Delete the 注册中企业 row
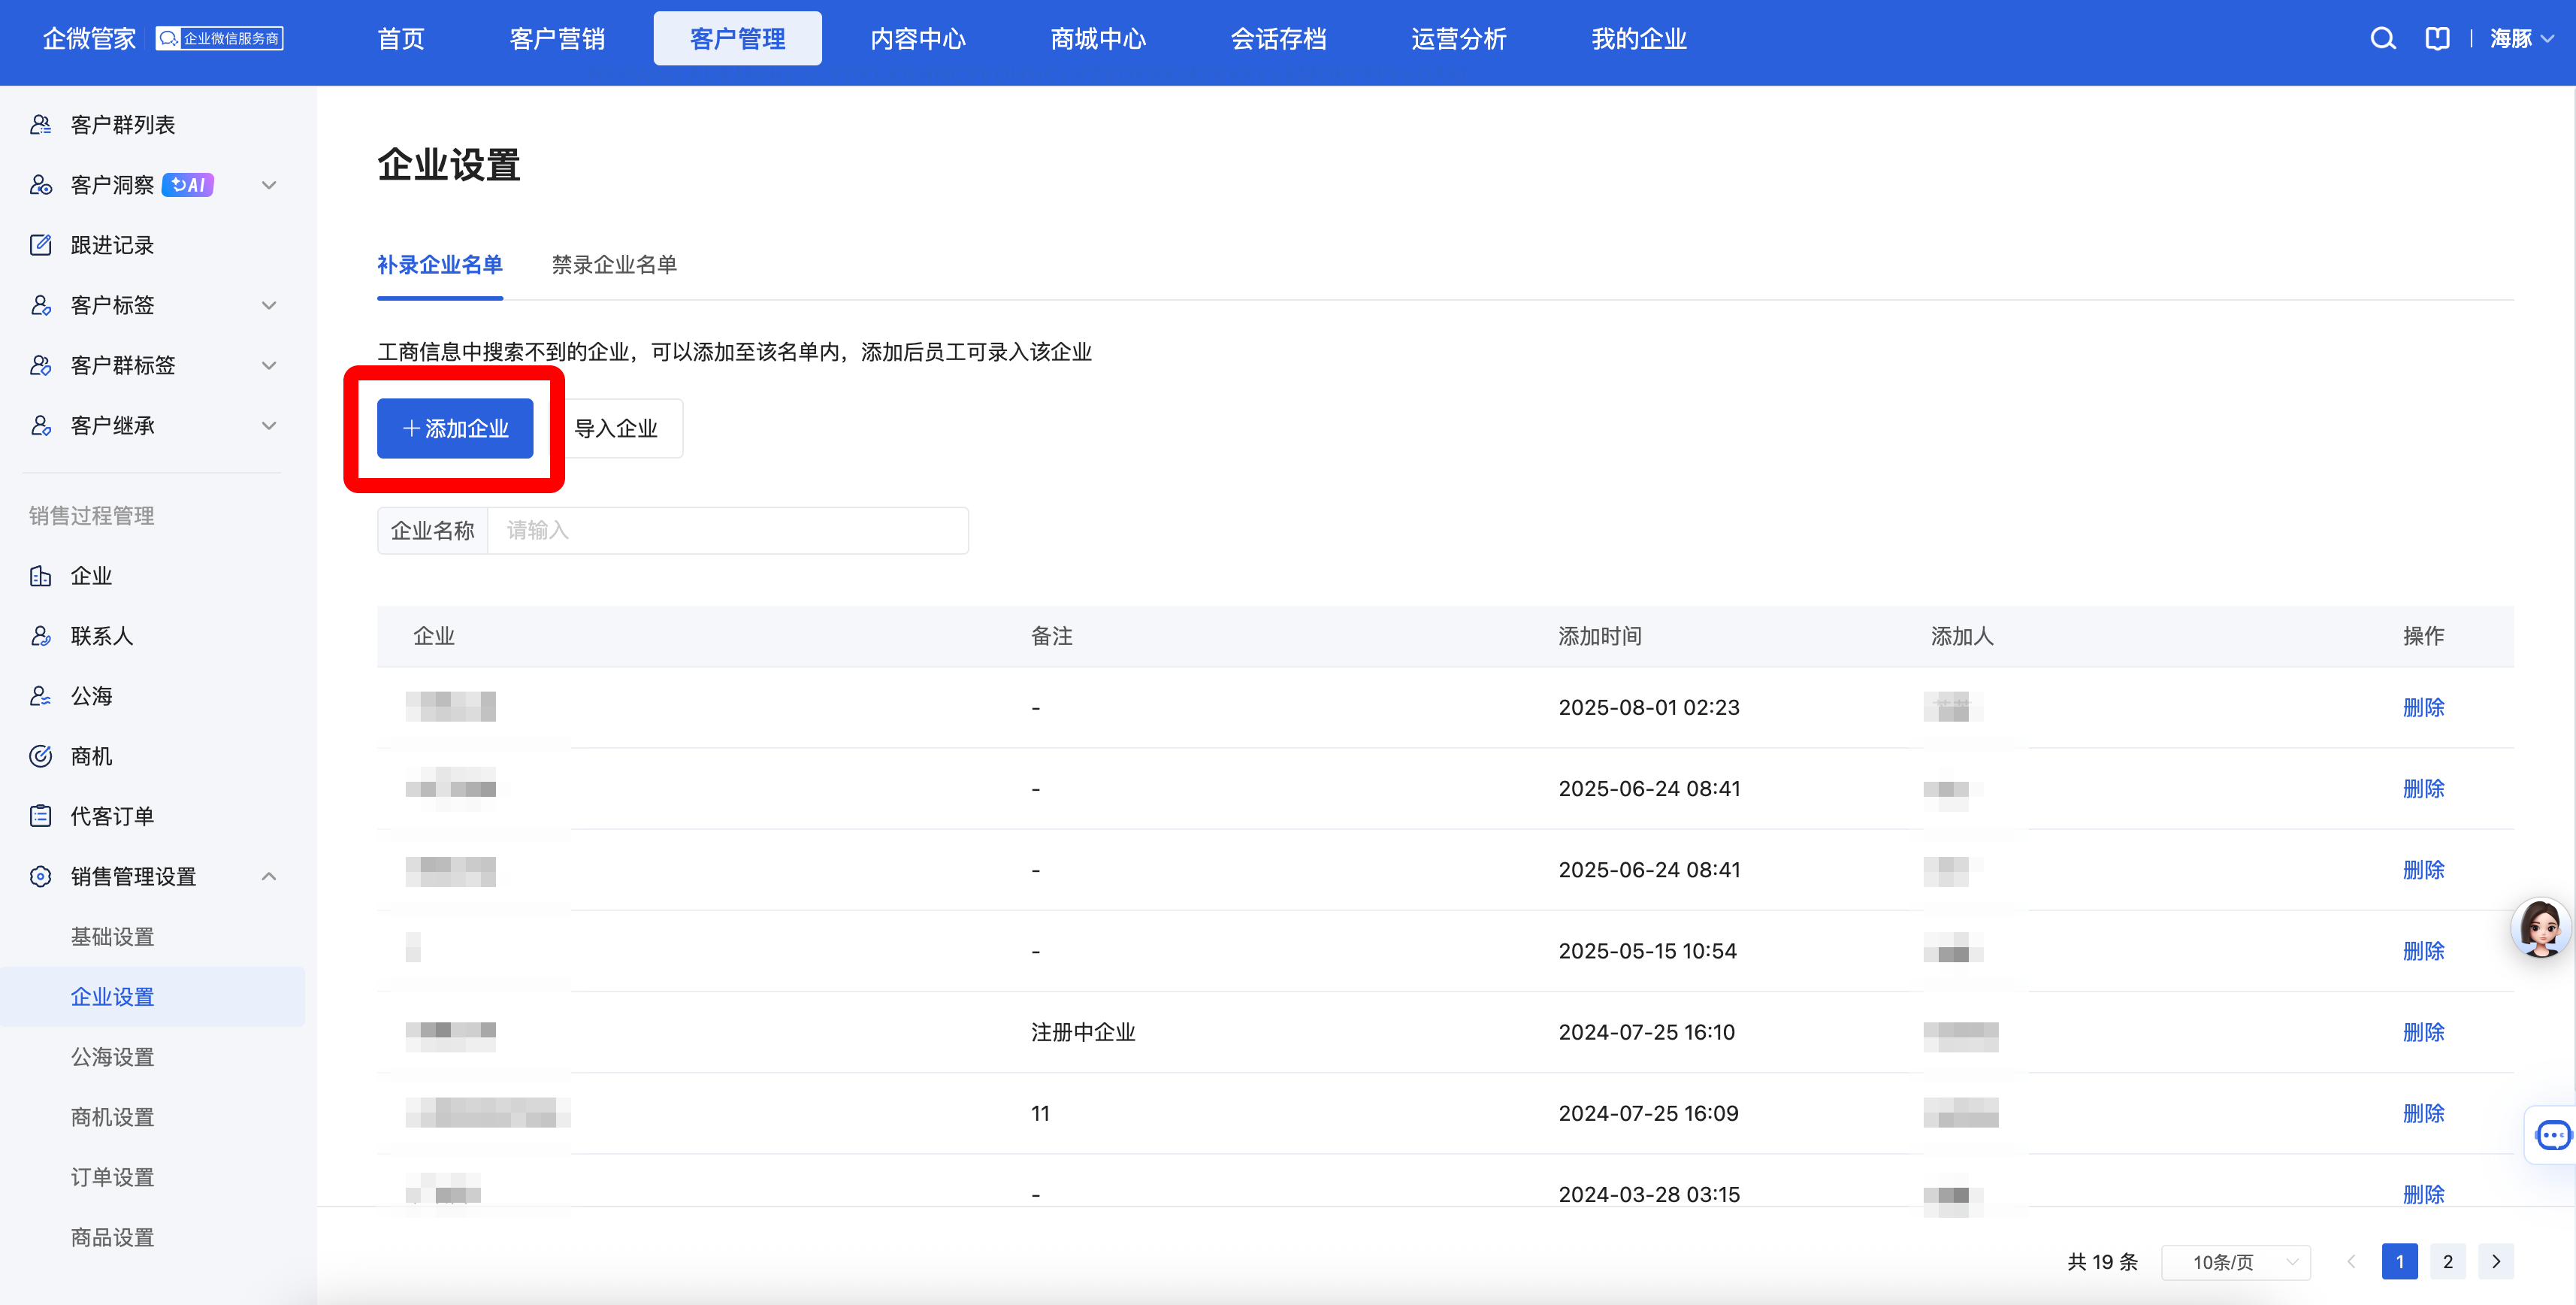Viewport: 2576px width, 1305px height. (2423, 1033)
